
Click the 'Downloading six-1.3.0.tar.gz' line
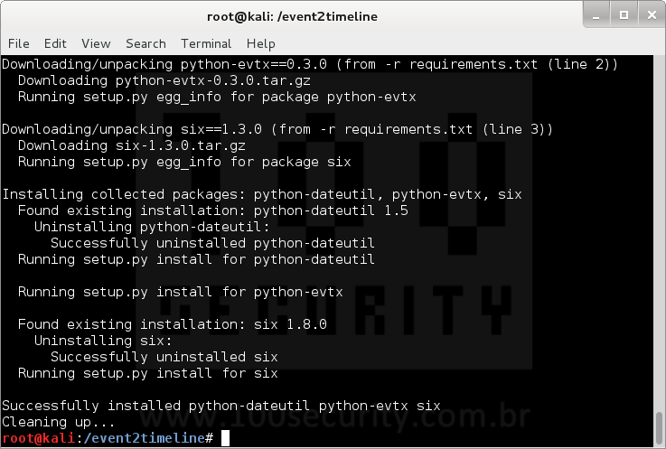[x=132, y=145]
